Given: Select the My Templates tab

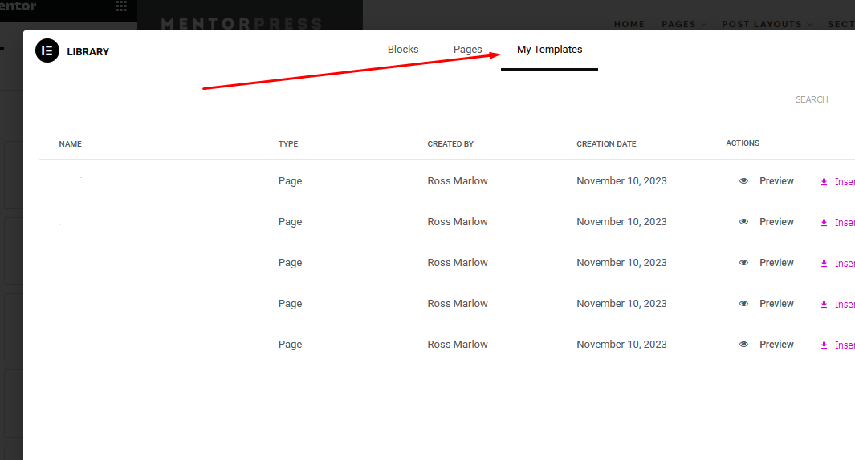Looking at the screenshot, I should (549, 50).
